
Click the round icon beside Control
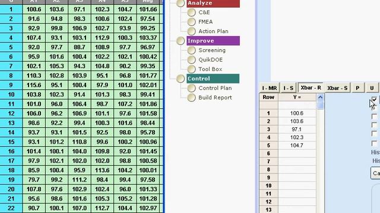click(180, 79)
